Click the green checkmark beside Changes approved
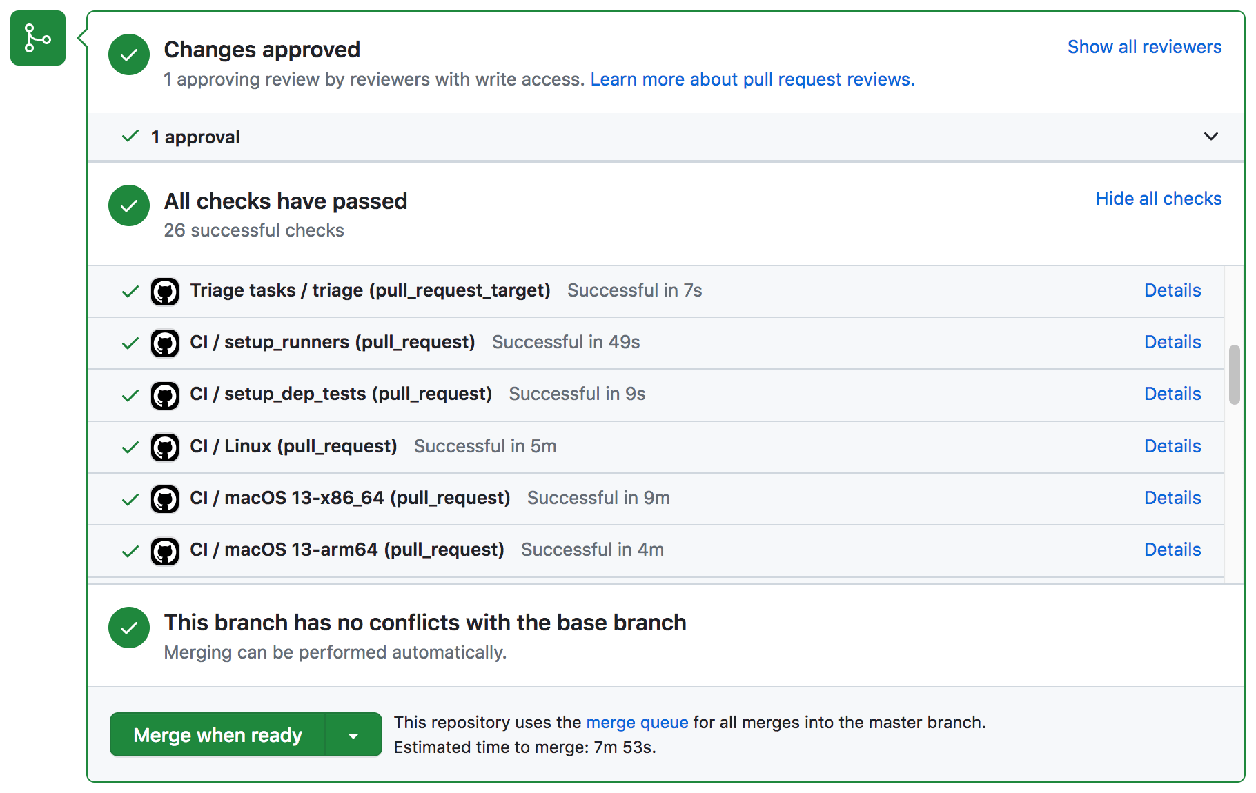1256x793 pixels. click(x=128, y=54)
